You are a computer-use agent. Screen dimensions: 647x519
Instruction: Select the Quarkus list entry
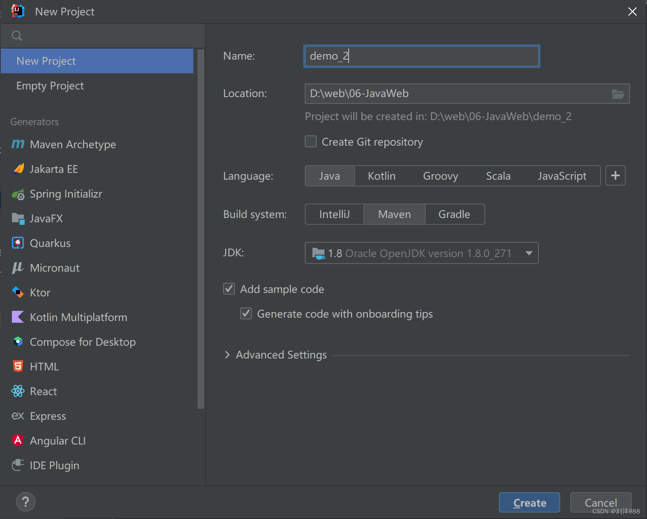pos(97,243)
